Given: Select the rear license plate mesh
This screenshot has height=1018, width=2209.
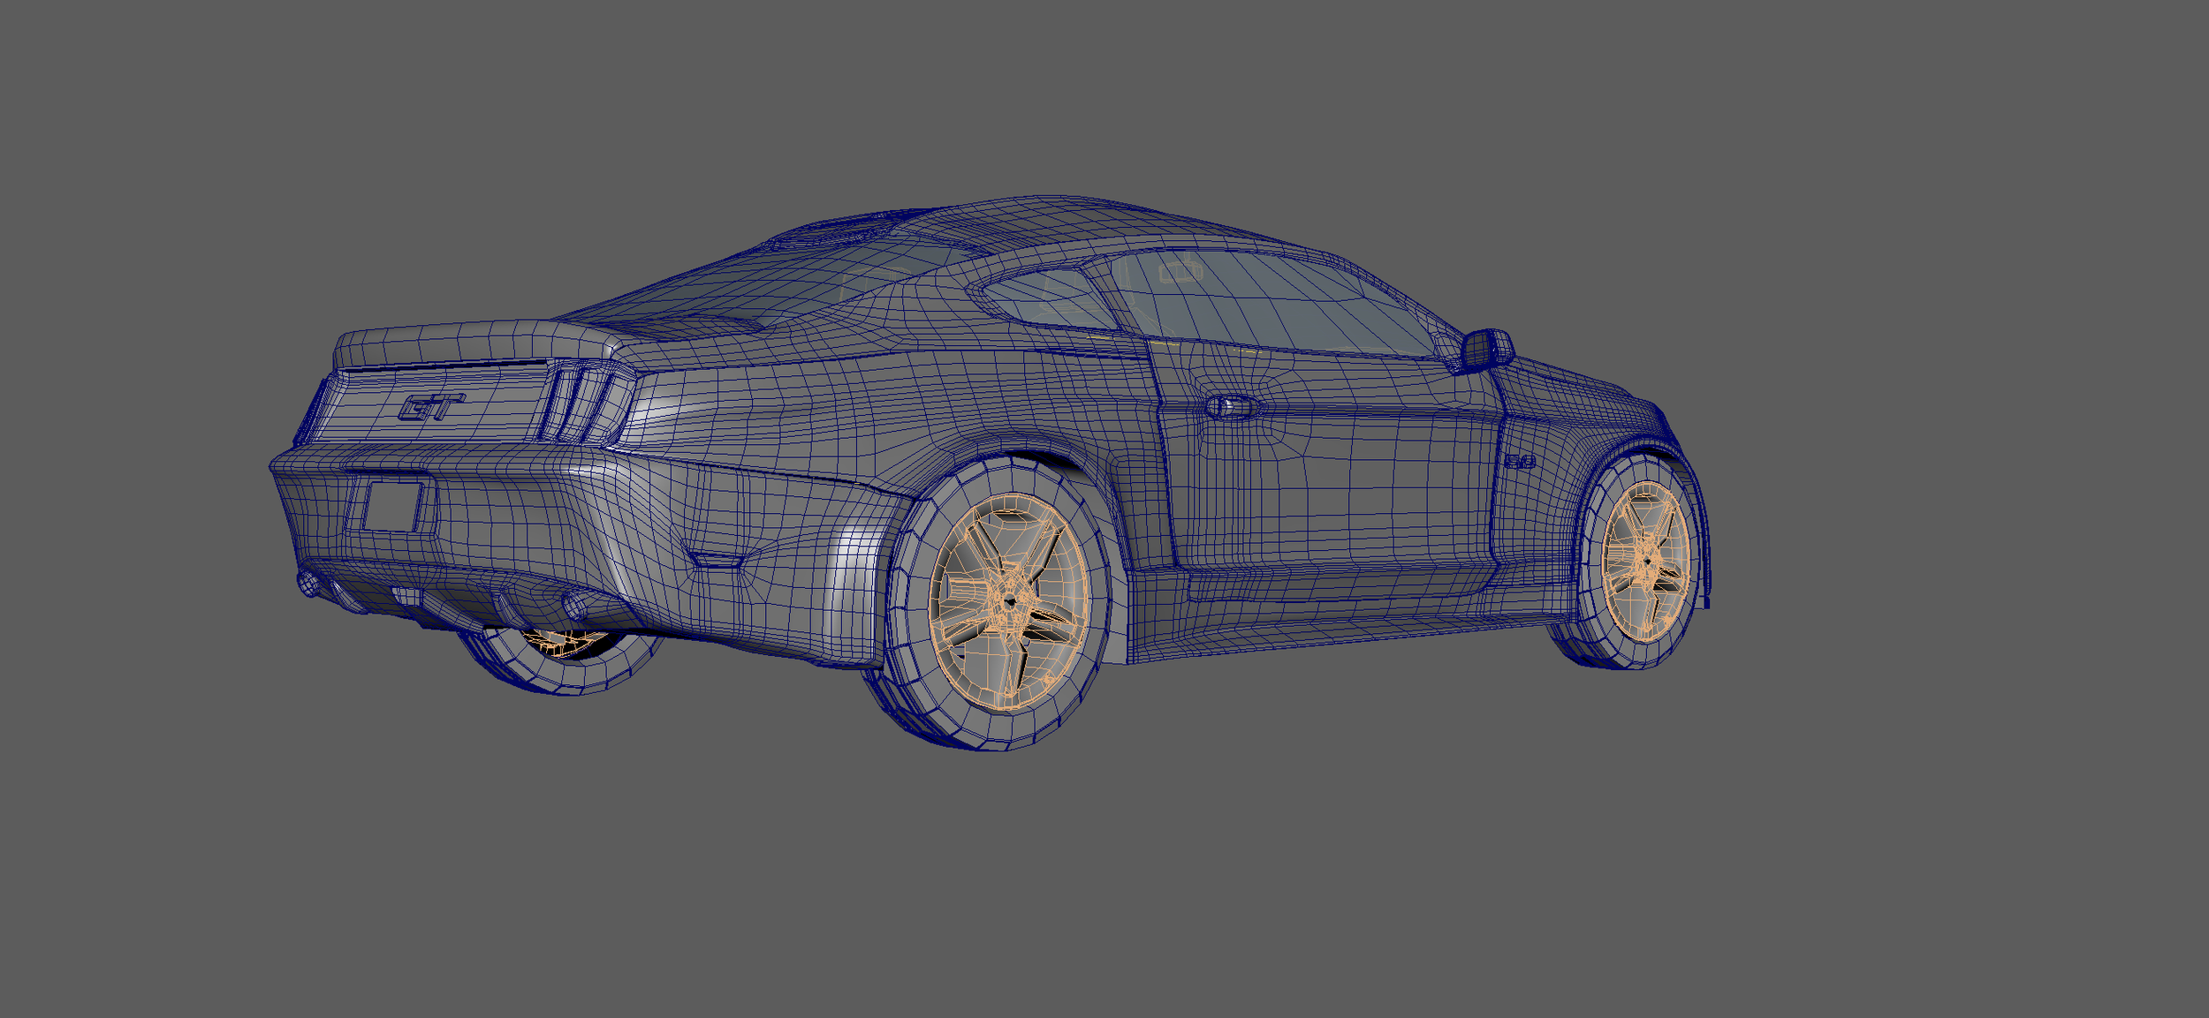Looking at the screenshot, I should (392, 507).
